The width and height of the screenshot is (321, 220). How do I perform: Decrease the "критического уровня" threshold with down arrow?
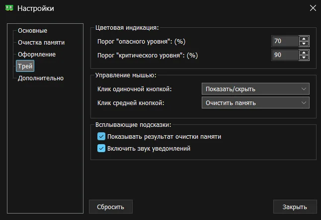click(x=304, y=57)
